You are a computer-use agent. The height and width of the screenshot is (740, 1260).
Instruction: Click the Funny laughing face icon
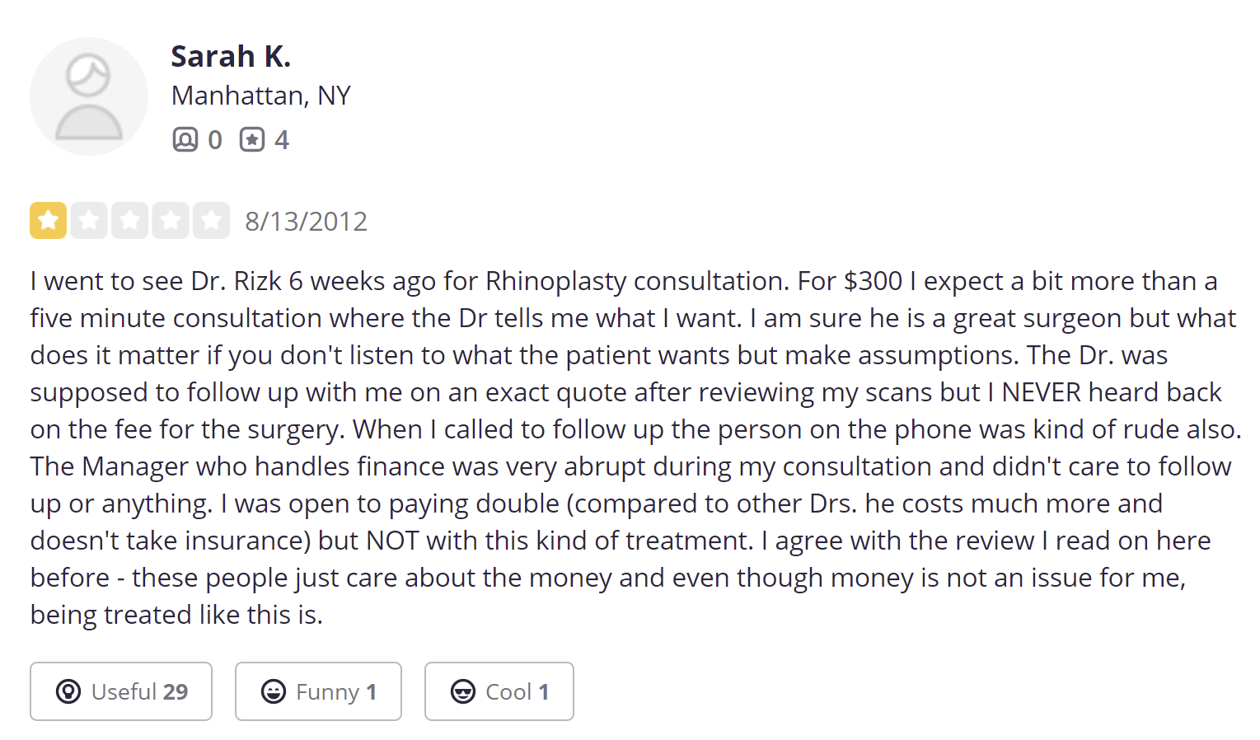click(x=274, y=691)
